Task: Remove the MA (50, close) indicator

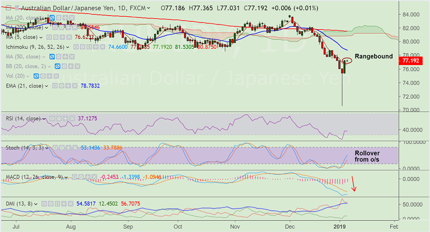Action: tap(72, 57)
